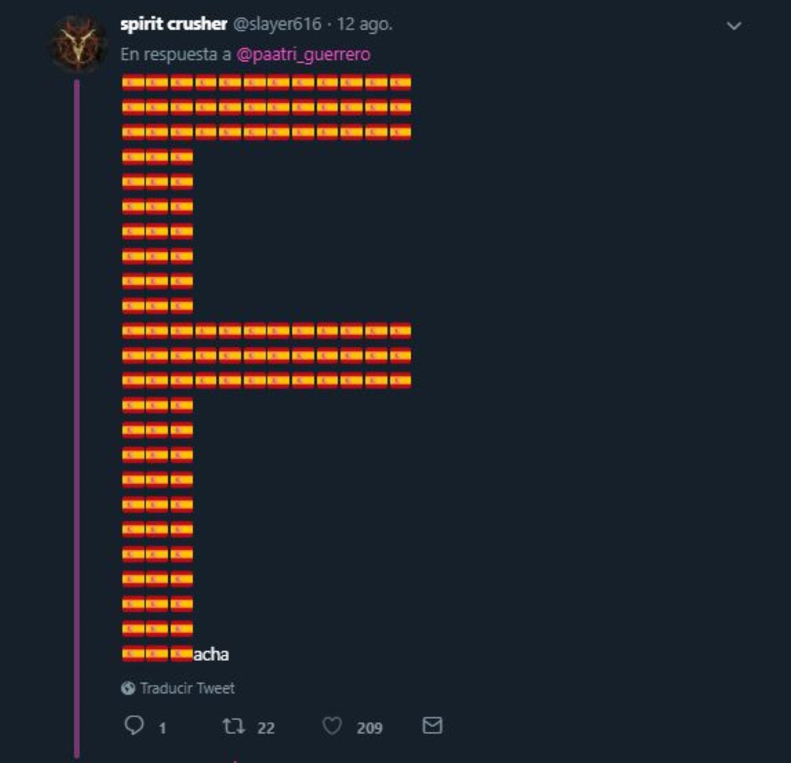Screen dimensions: 791x763
Task: Click the reply count showing 1
Action: click(162, 728)
